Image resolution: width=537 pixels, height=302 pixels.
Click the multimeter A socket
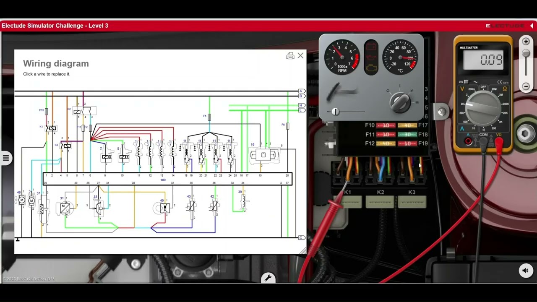coord(468,141)
